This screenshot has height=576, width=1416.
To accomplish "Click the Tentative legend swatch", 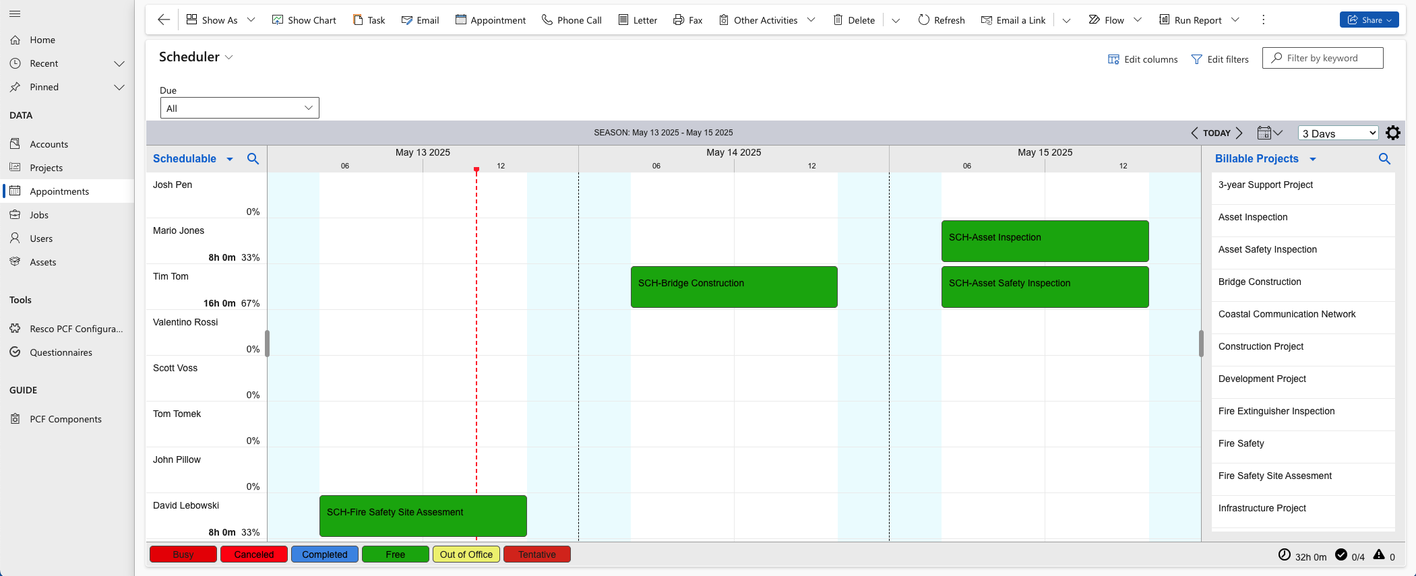I will [537, 554].
